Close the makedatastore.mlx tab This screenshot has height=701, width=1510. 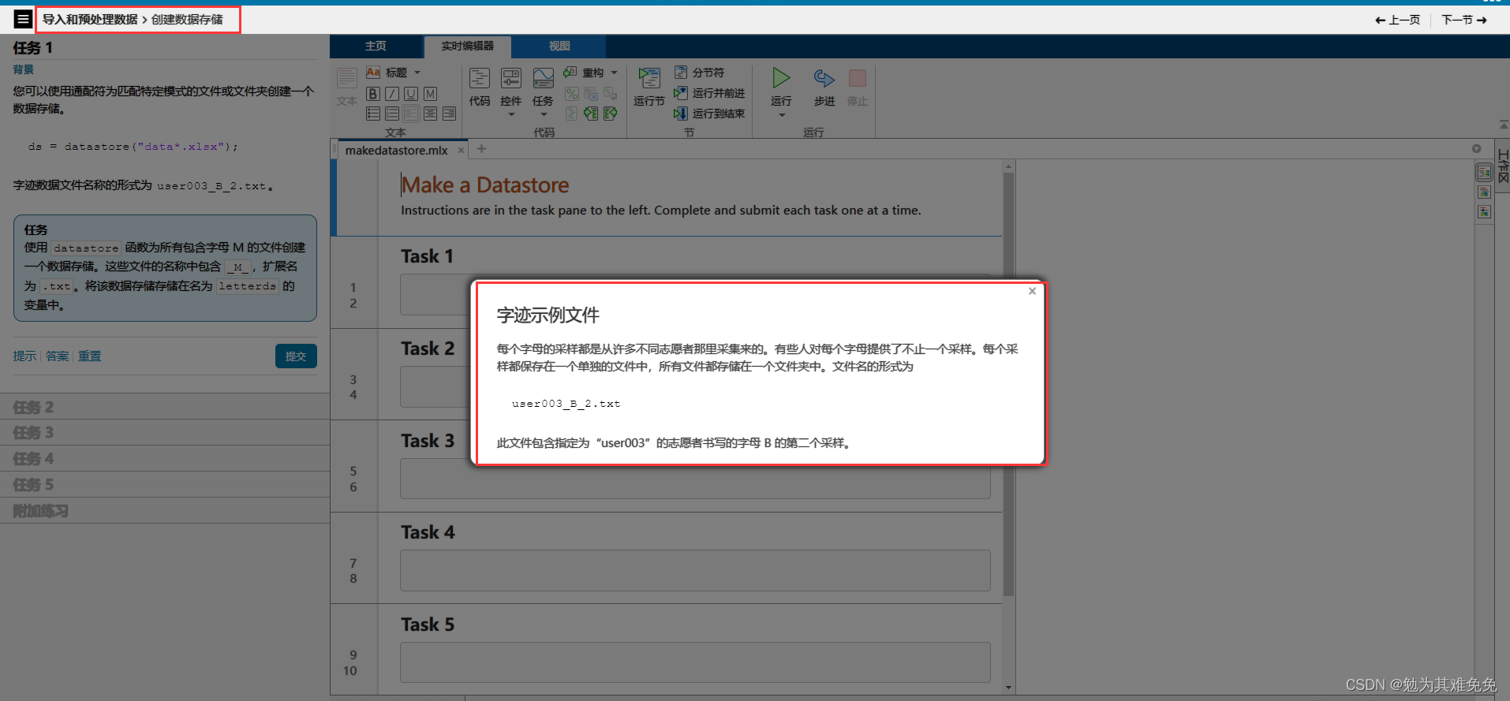[461, 150]
